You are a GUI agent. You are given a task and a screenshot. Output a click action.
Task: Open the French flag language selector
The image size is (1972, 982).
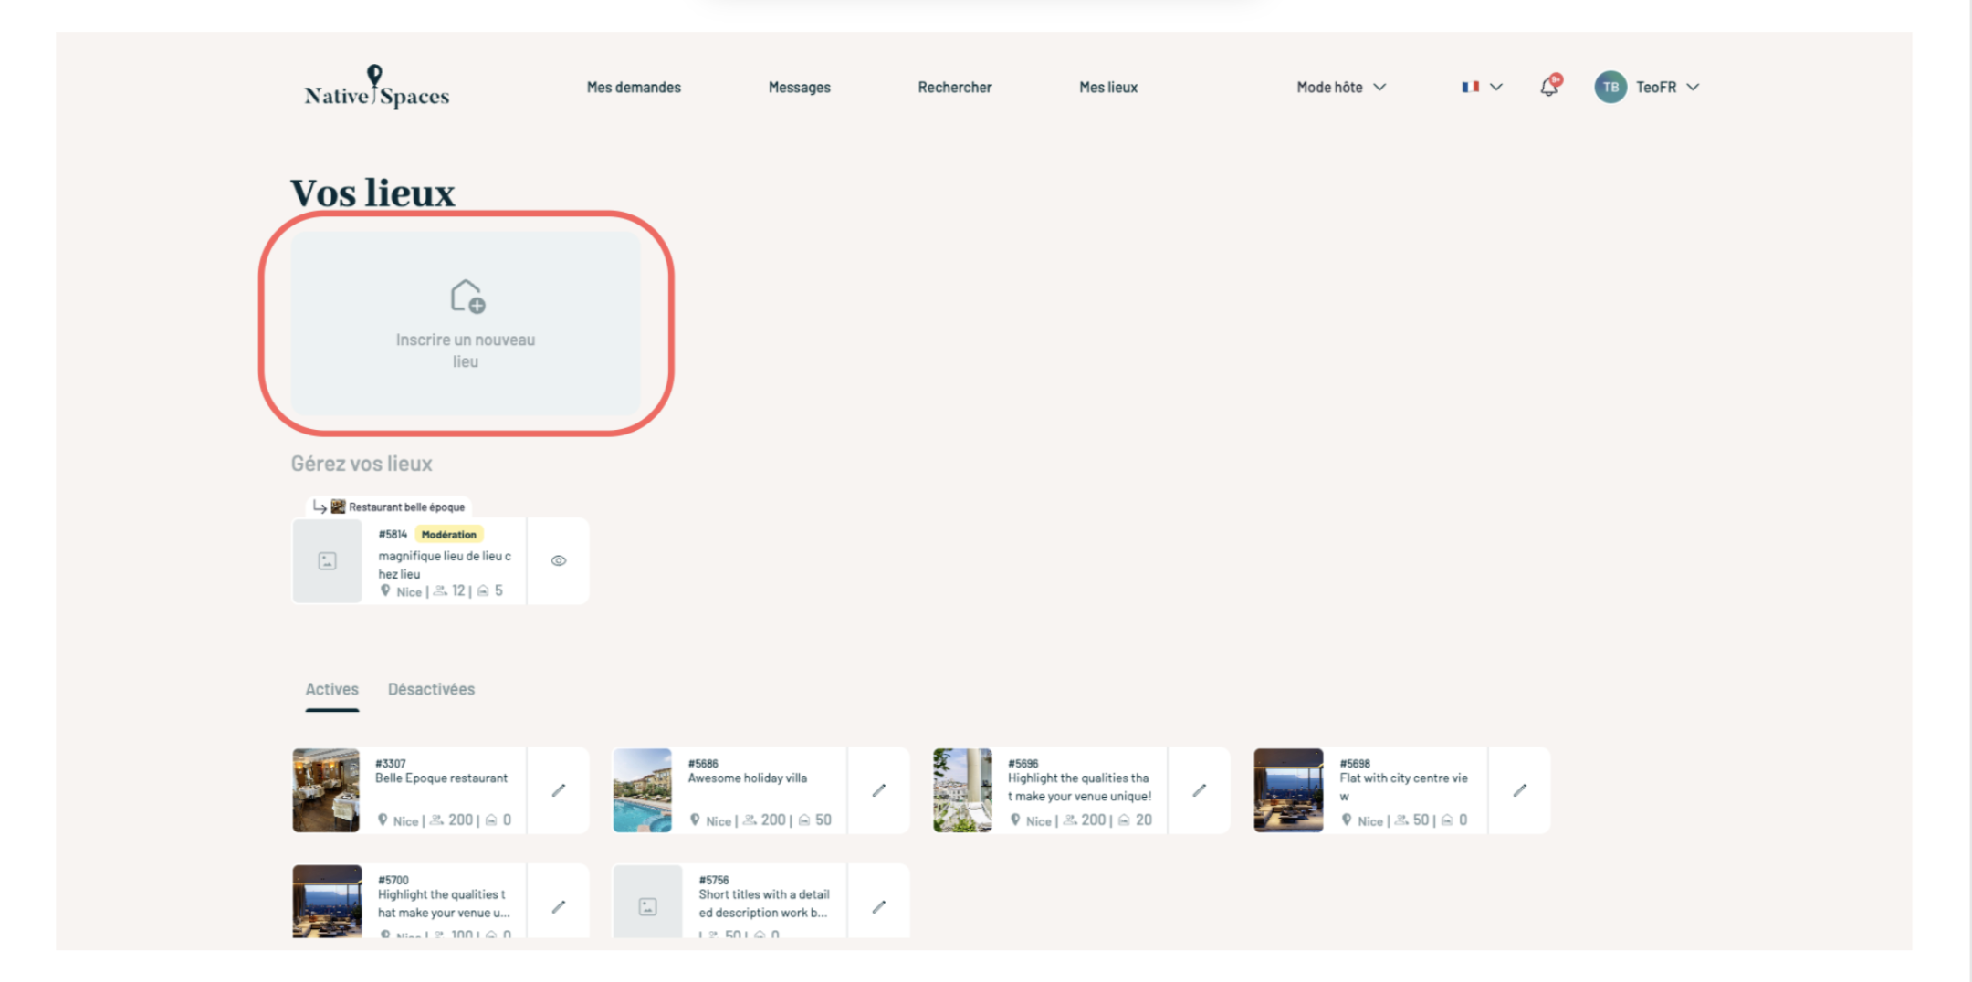(x=1481, y=88)
